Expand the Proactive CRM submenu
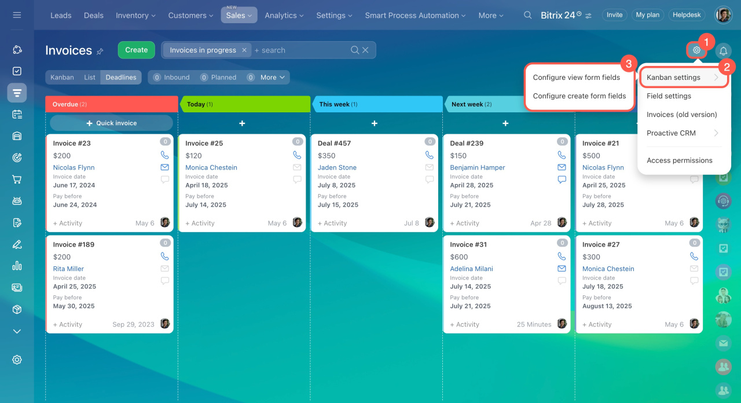 coord(683,133)
